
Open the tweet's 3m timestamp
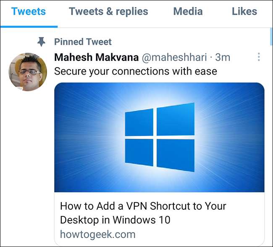coord(223,57)
